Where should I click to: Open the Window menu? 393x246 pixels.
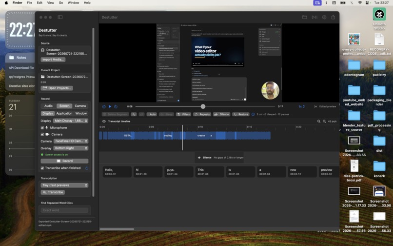pyautogui.click(x=74, y=3)
